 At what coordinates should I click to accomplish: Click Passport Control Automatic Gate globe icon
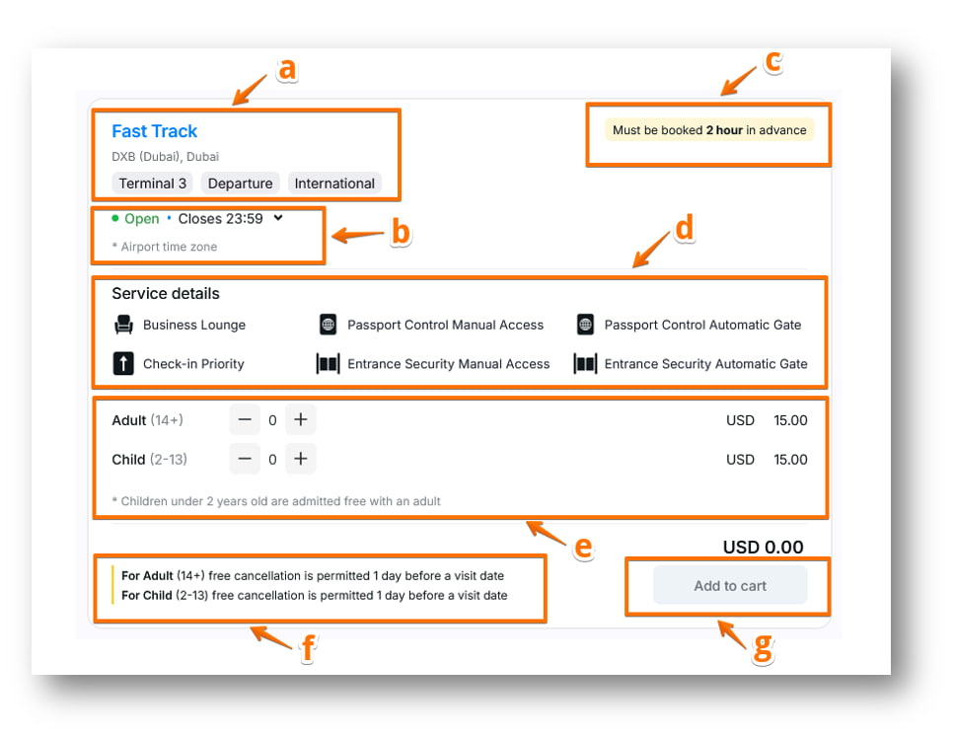coord(585,325)
